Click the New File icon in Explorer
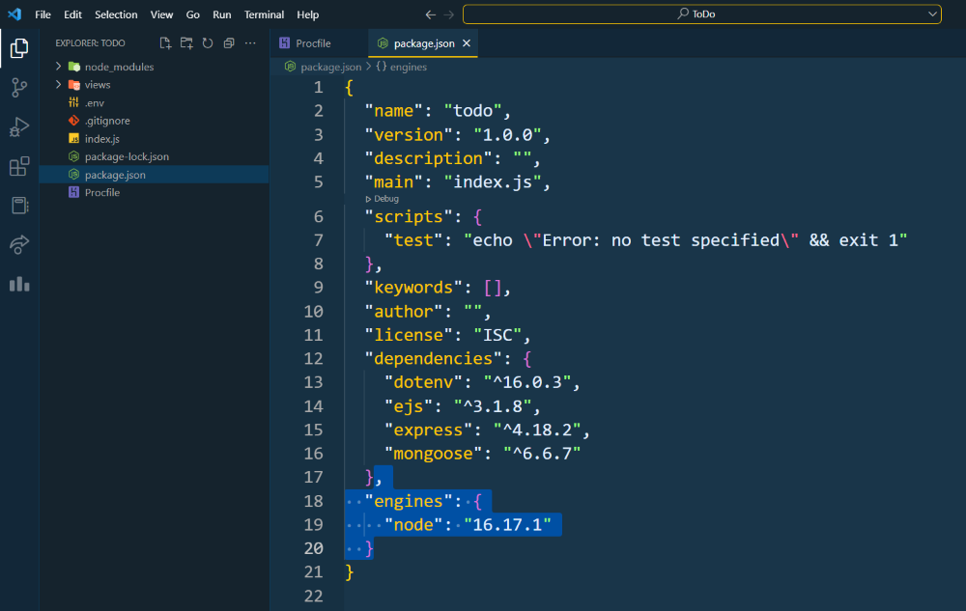 click(165, 43)
